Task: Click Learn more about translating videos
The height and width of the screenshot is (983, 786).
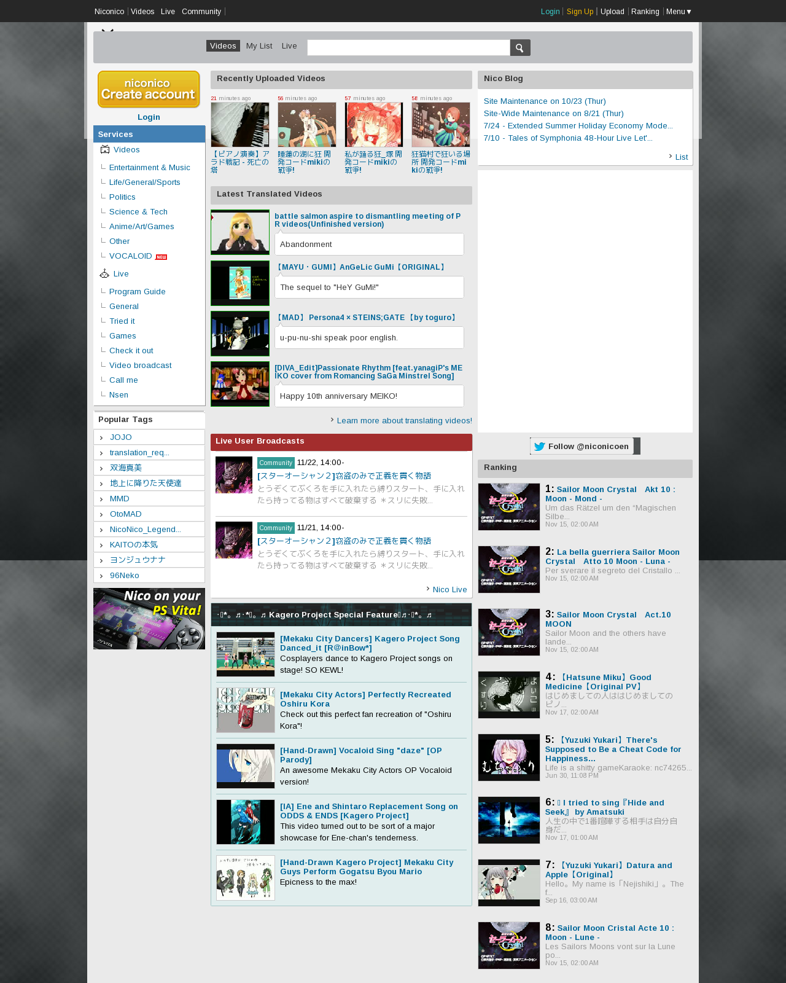Action: coord(405,421)
